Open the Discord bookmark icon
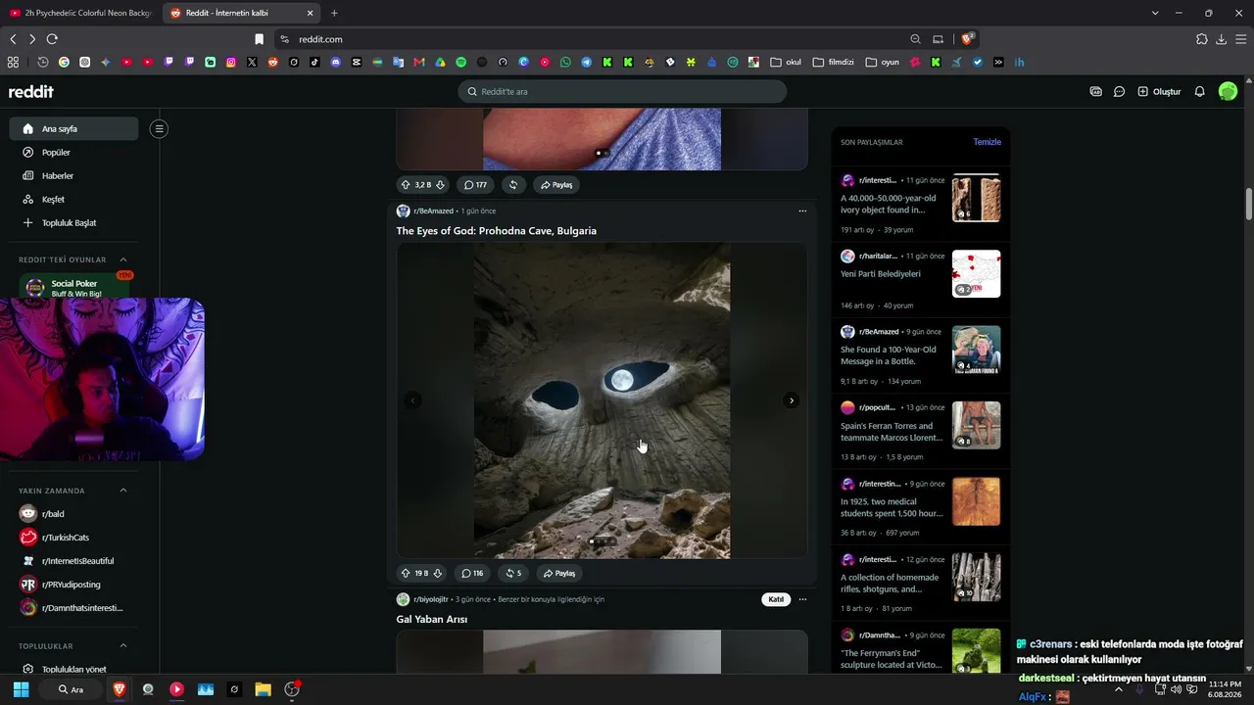1254x705 pixels. tap(336, 62)
